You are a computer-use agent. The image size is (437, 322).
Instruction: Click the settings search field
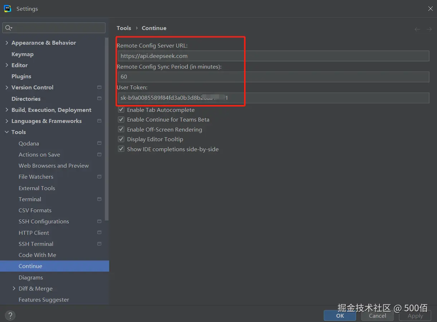[54, 28]
